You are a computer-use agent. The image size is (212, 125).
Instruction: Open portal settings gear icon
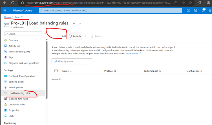pyautogui.click(x=210, y=10)
